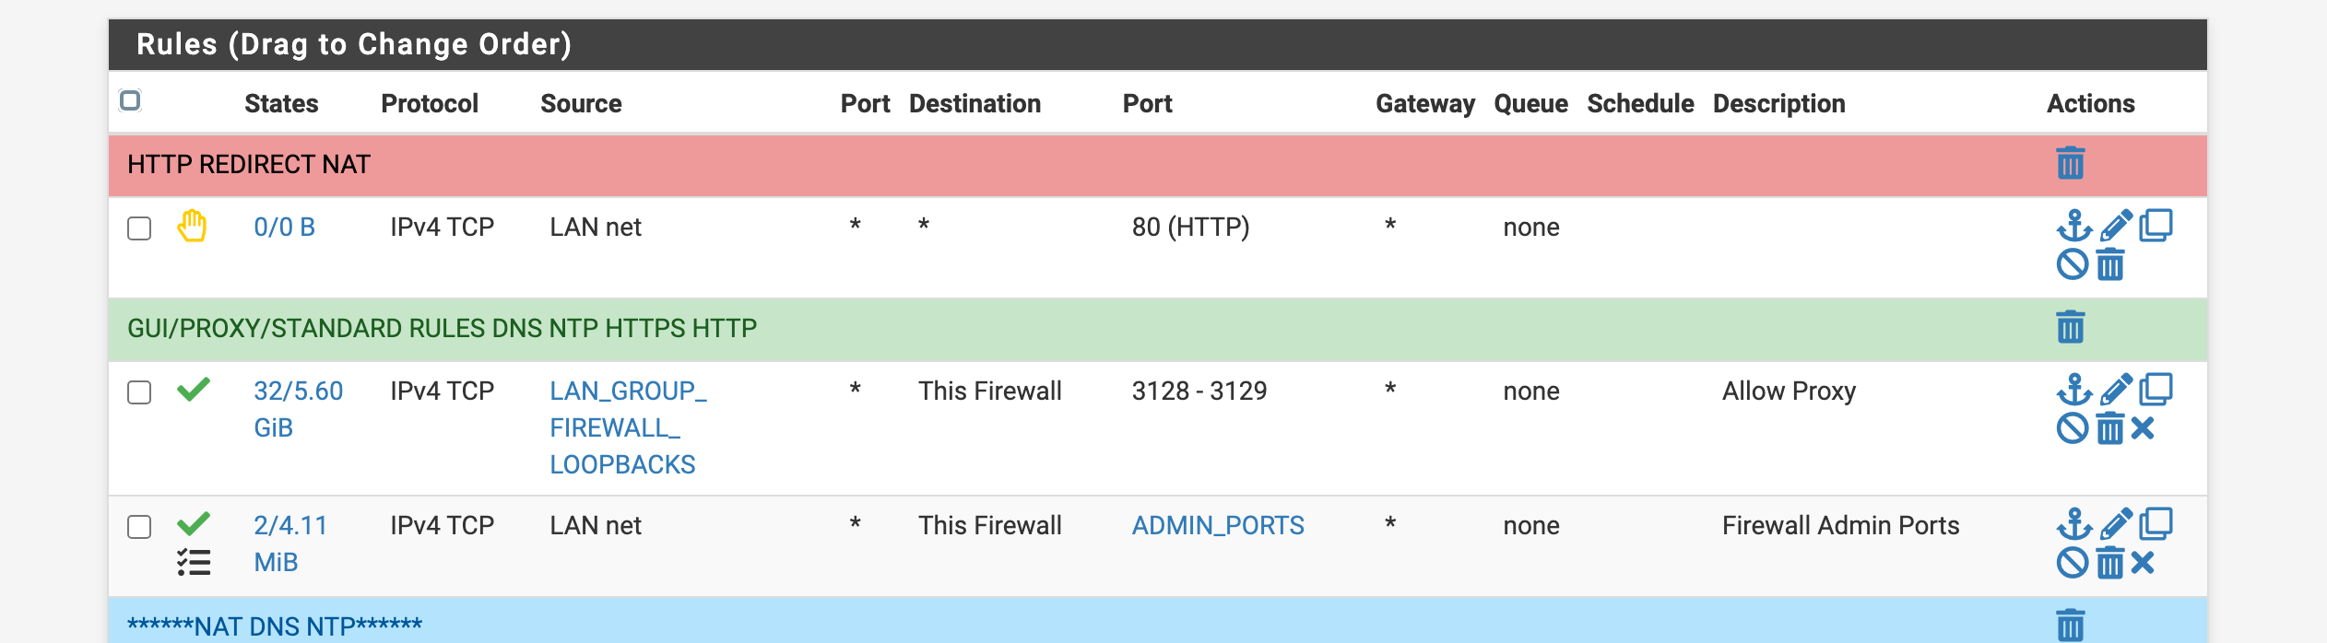This screenshot has height=643, width=2327.
Task: Delete the GUI/PROXY/STANDARD RULES separator
Action: pyautogui.click(x=2070, y=327)
